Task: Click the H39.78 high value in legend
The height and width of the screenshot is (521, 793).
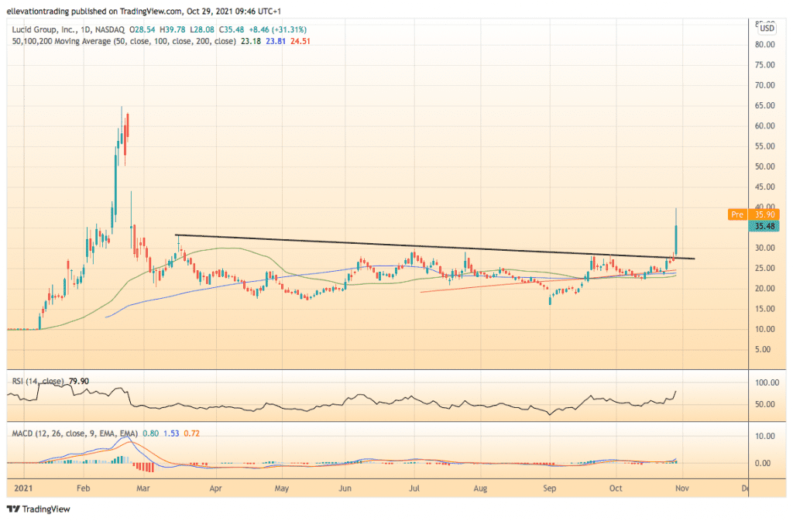Action: 172,30
